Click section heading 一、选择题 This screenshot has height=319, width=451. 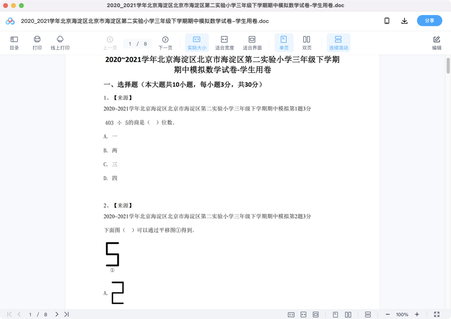[183, 85]
